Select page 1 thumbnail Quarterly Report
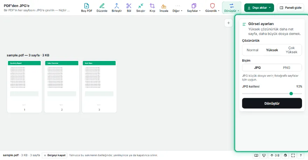Viewport: 308px width, 160px height. tap(24, 86)
